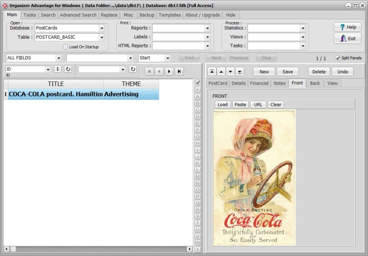The image size is (368, 256).
Task: Click move-up arrow in detail panel
Action: point(221,72)
